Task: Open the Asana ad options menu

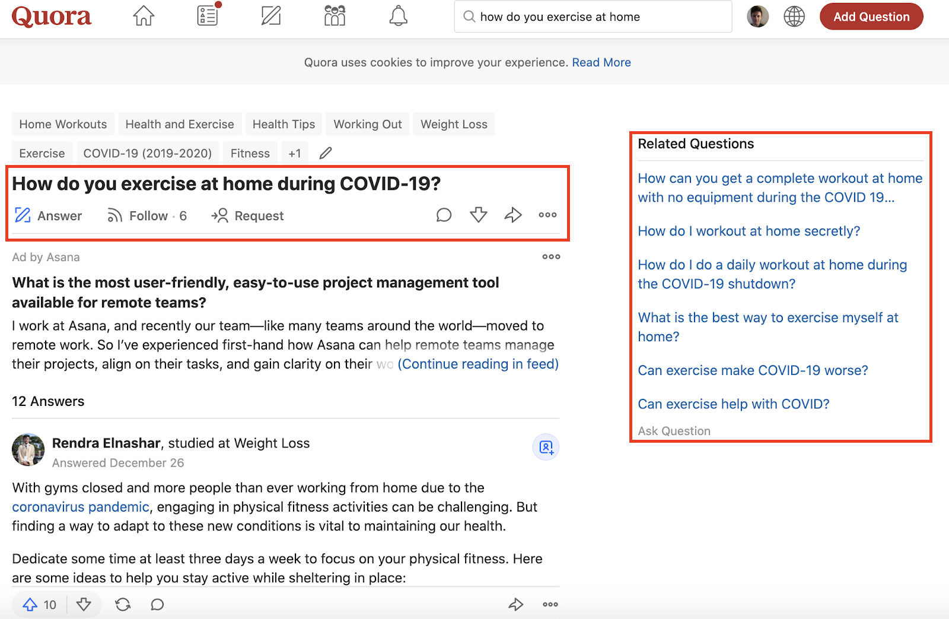Action: coord(551,256)
